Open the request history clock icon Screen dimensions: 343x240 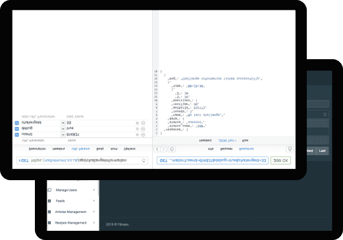pyautogui.click(x=172, y=149)
